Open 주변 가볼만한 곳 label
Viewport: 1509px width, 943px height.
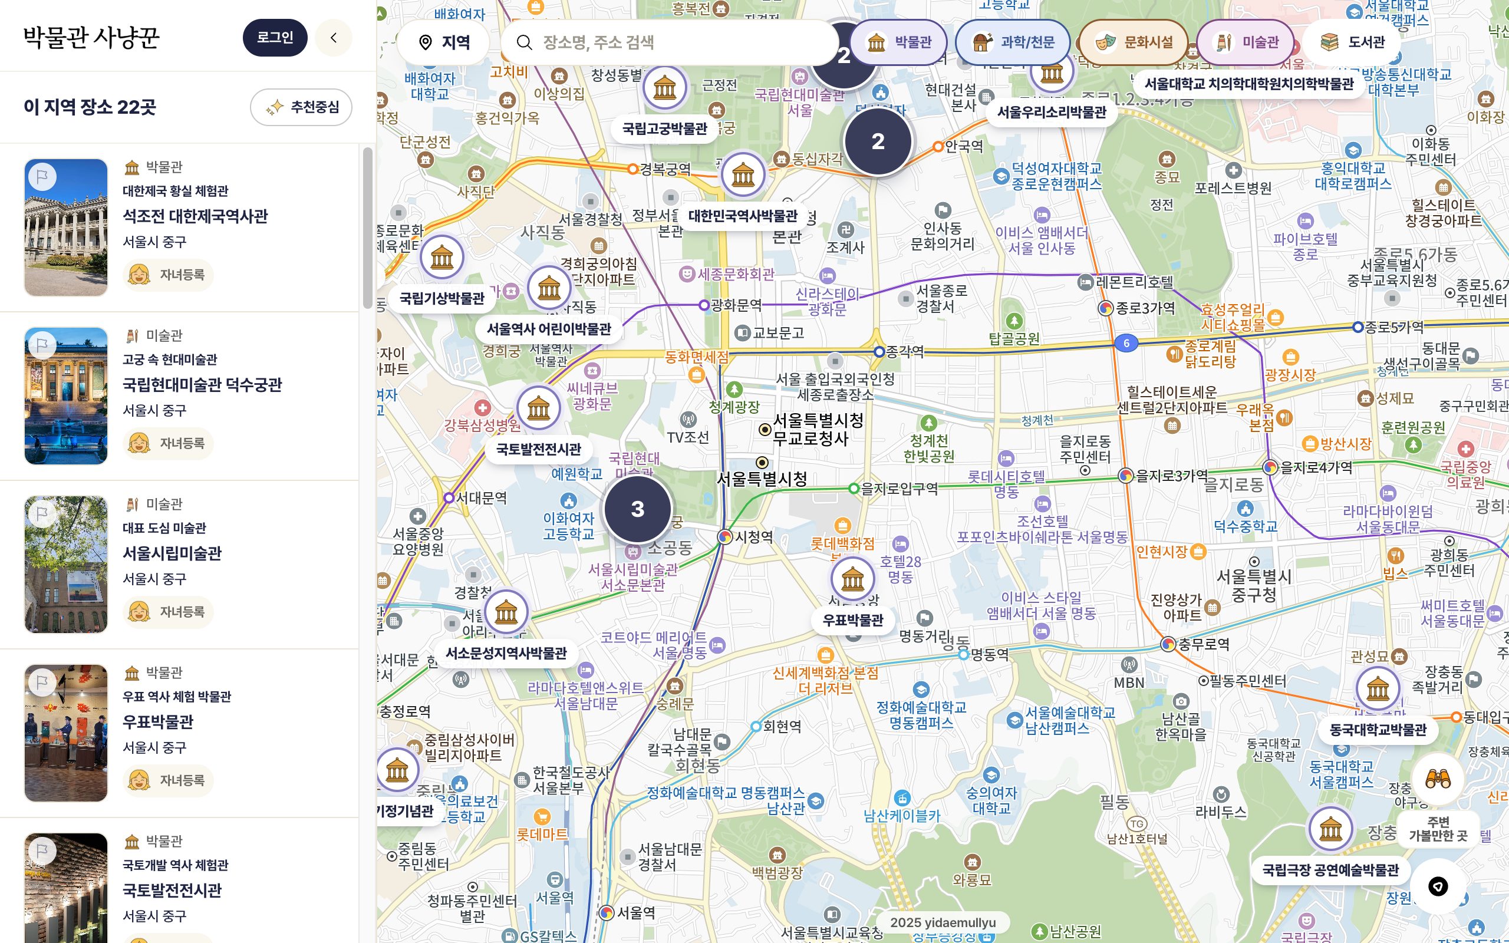[1438, 829]
